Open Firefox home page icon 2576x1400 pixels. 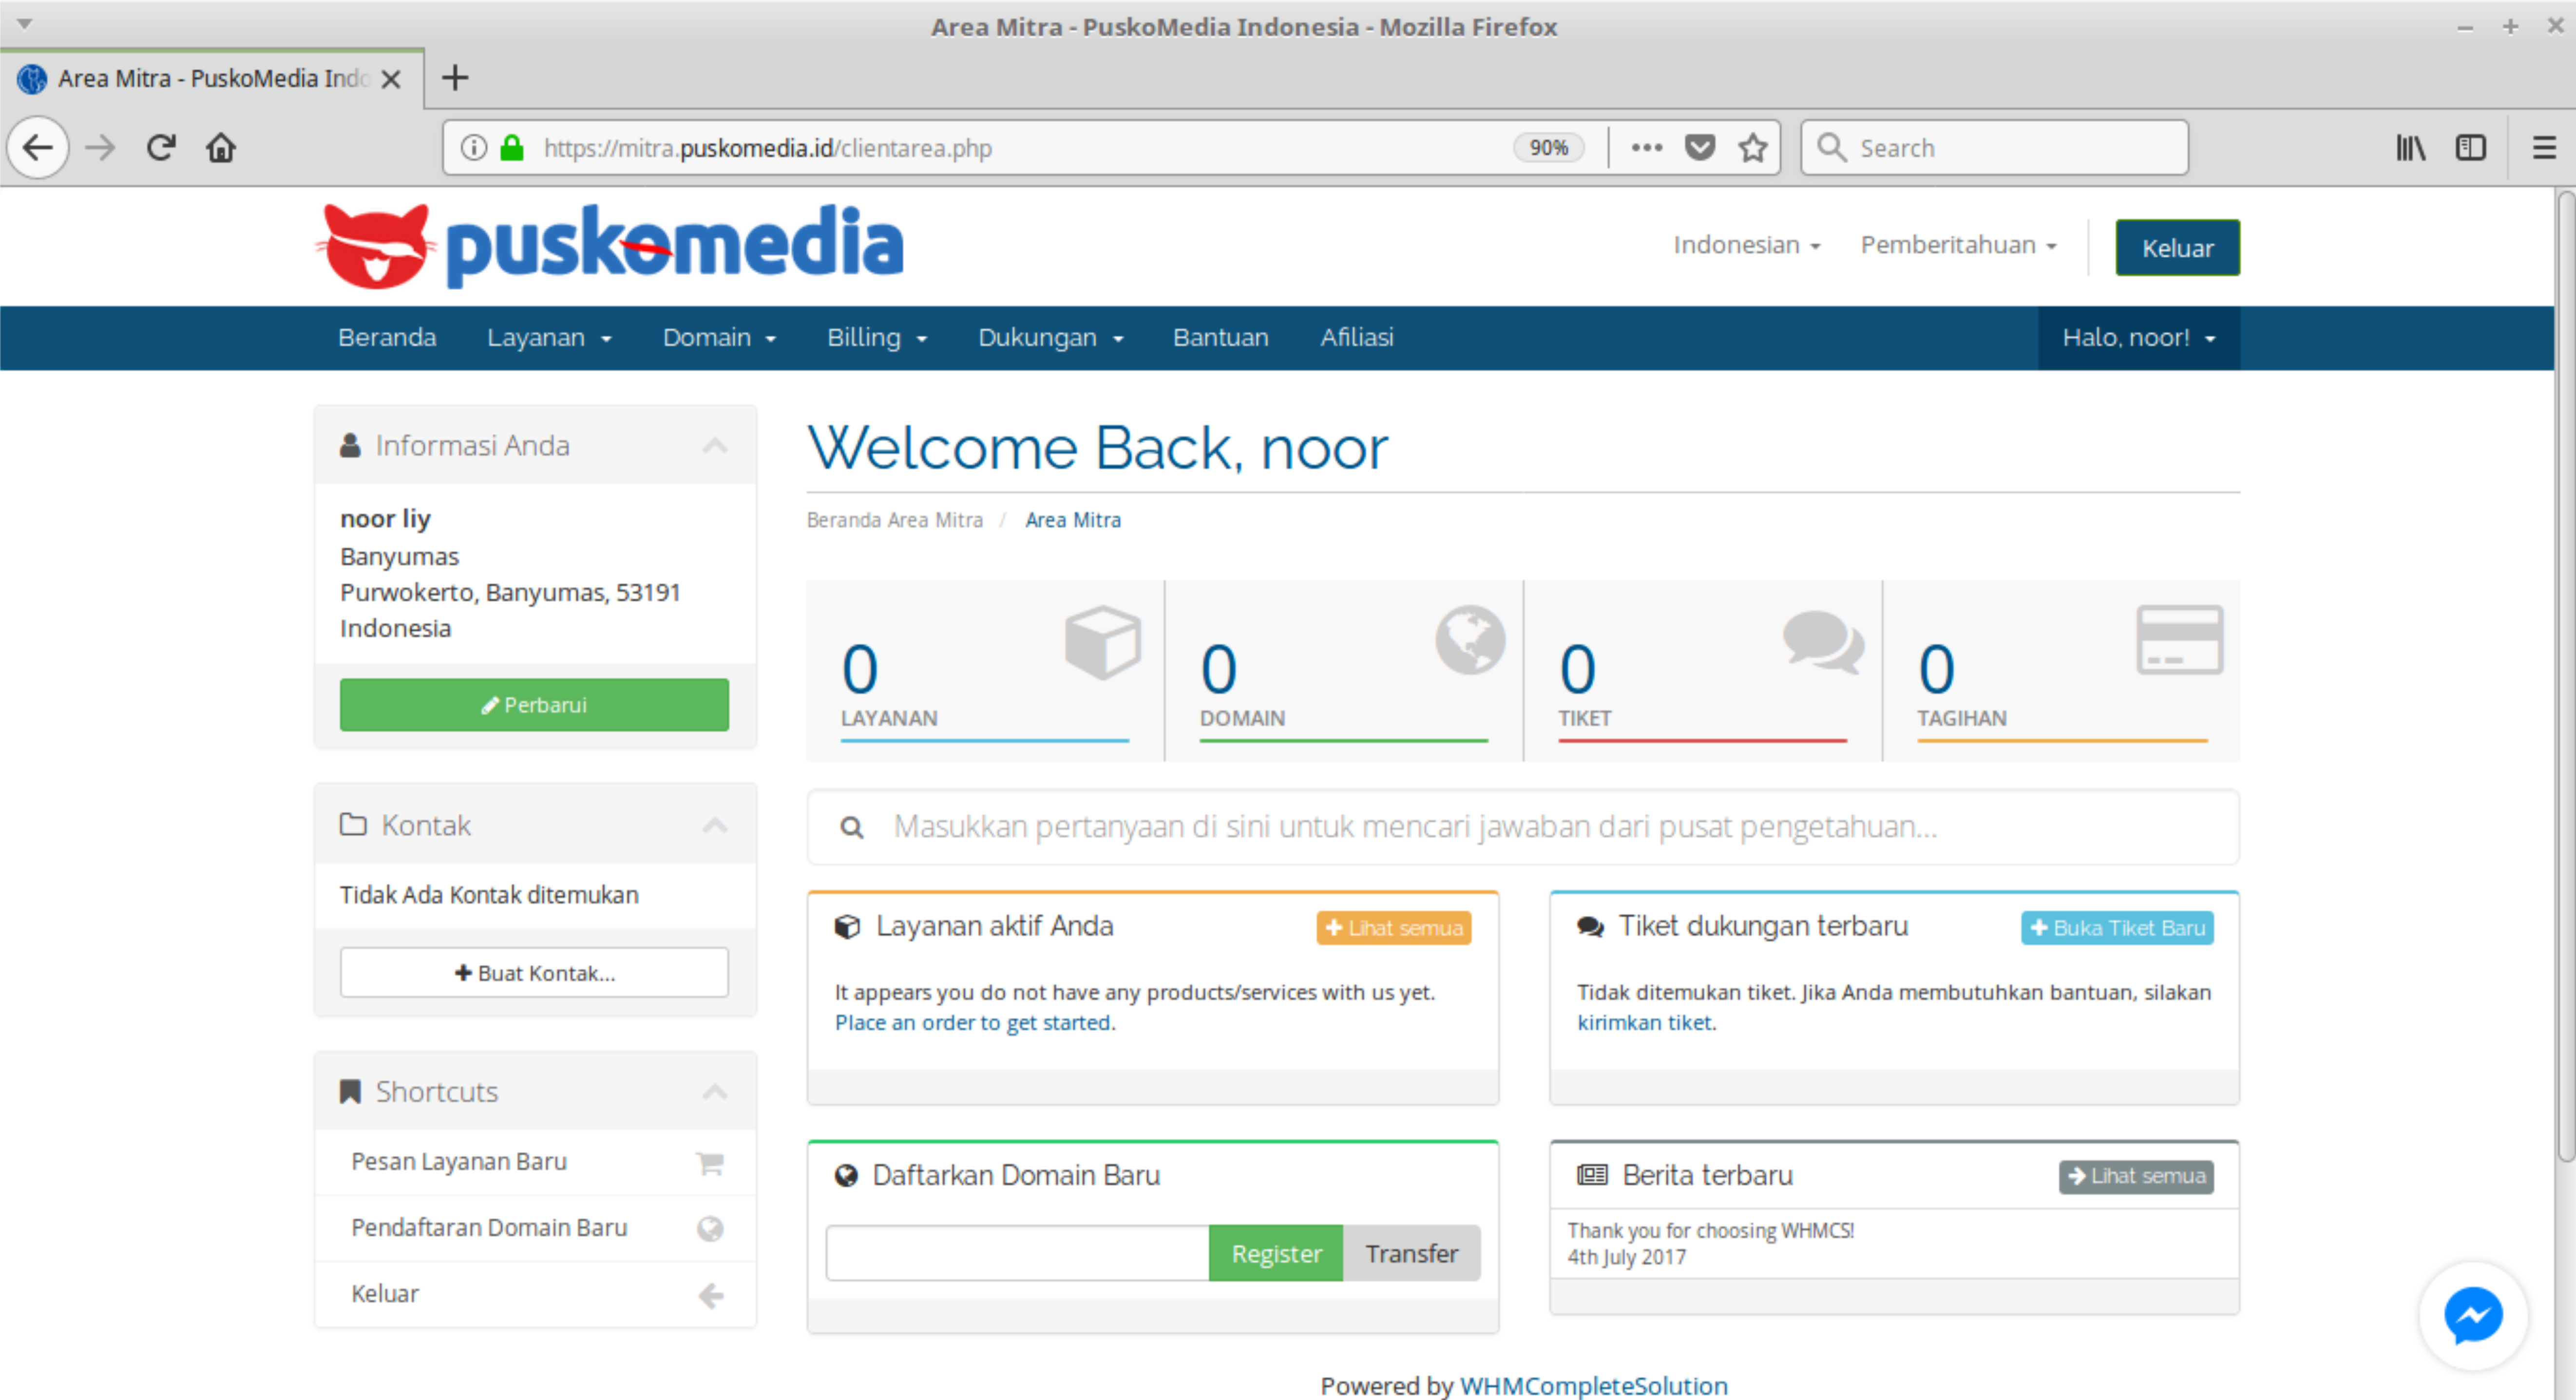point(221,148)
